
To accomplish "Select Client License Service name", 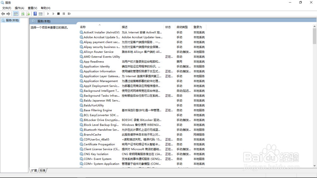I will coord(102,149).
